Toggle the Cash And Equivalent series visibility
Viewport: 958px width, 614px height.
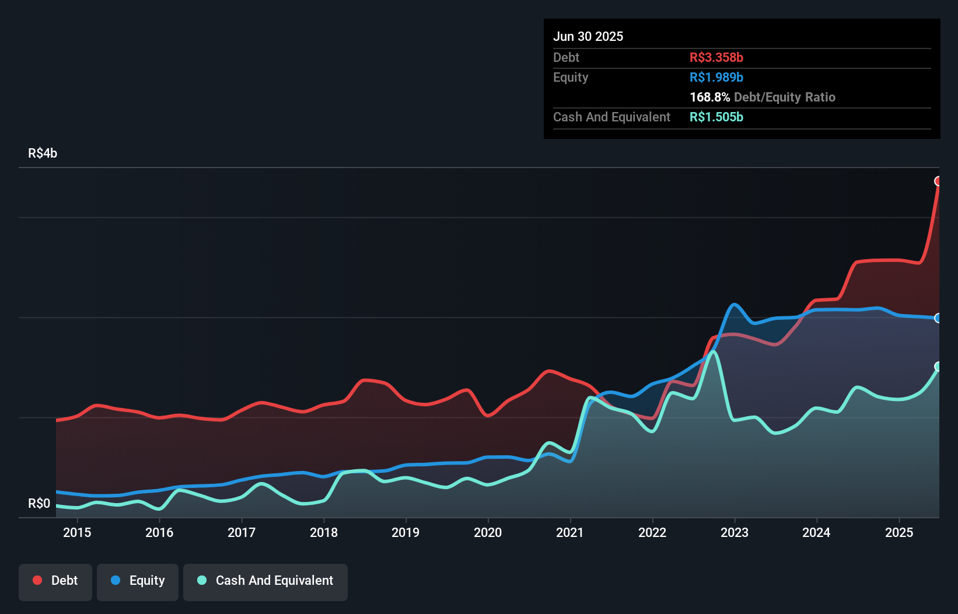[x=265, y=582]
